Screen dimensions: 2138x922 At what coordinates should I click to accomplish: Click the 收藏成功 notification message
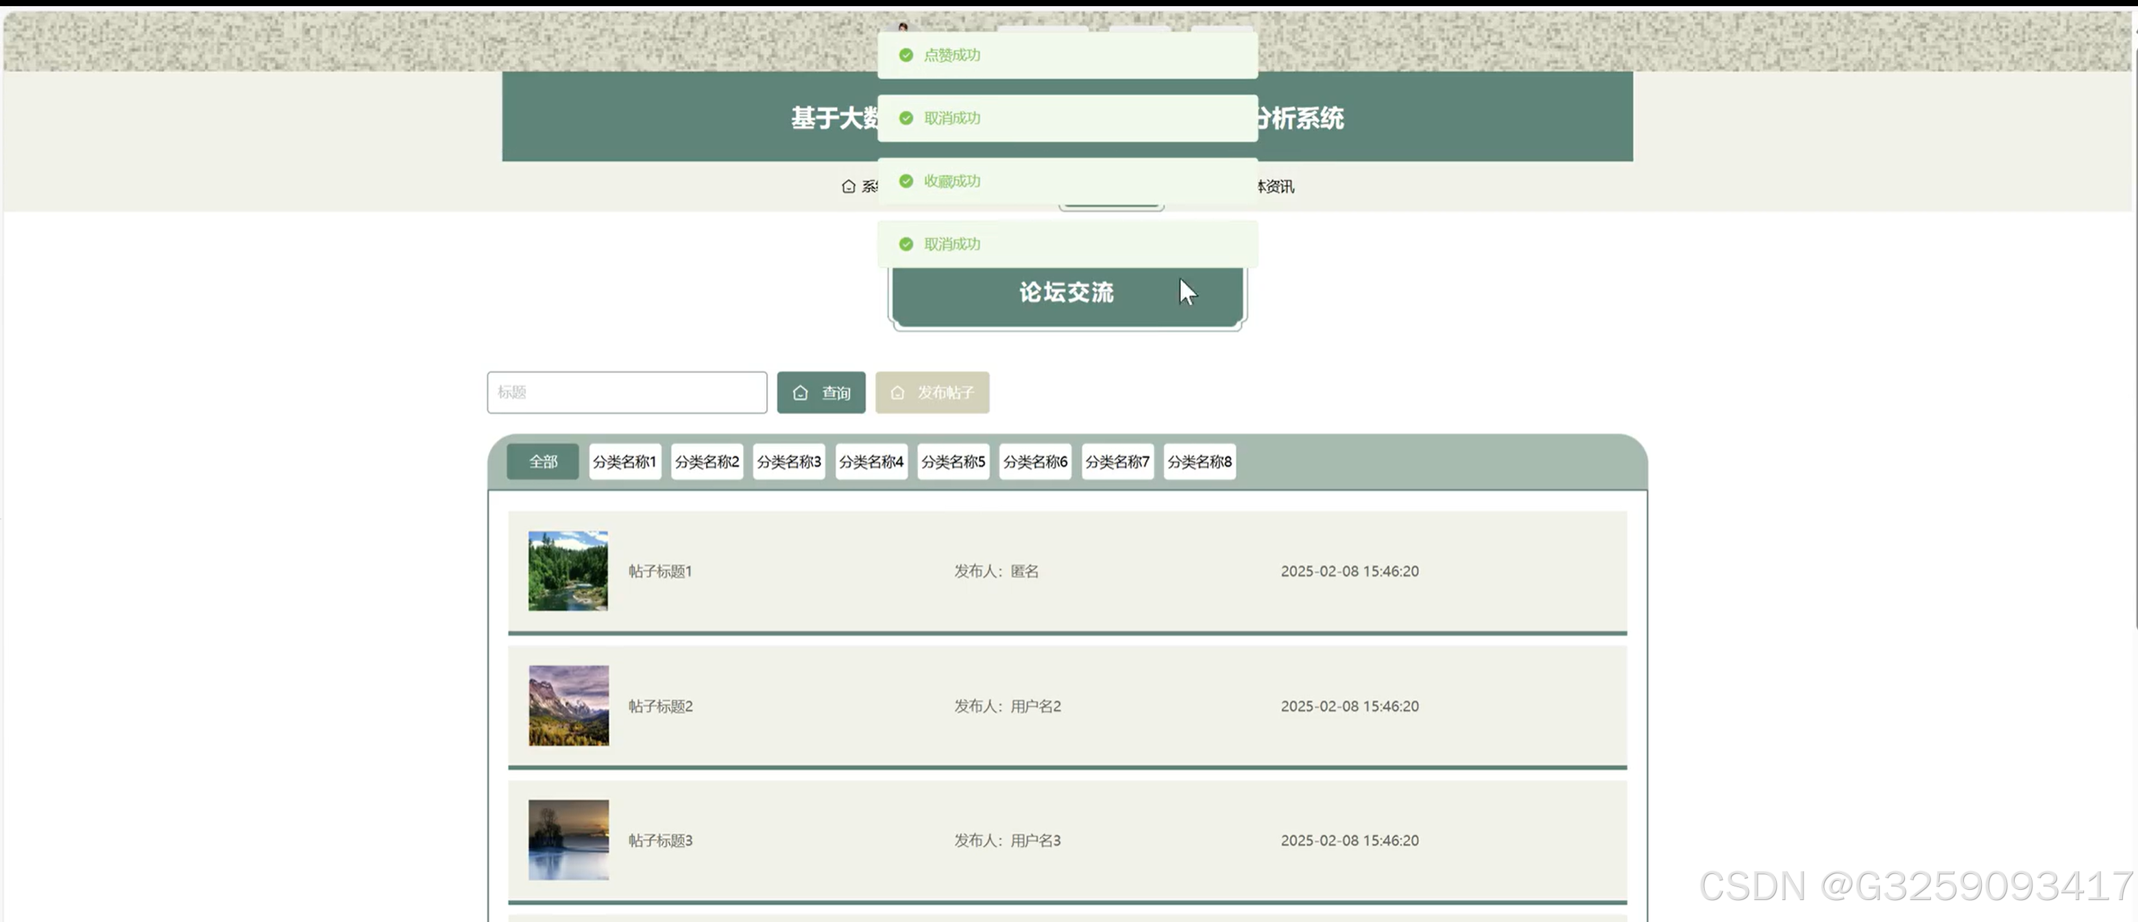click(x=1067, y=181)
